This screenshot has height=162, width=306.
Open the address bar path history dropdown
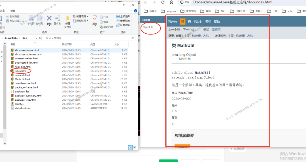[36, 38]
